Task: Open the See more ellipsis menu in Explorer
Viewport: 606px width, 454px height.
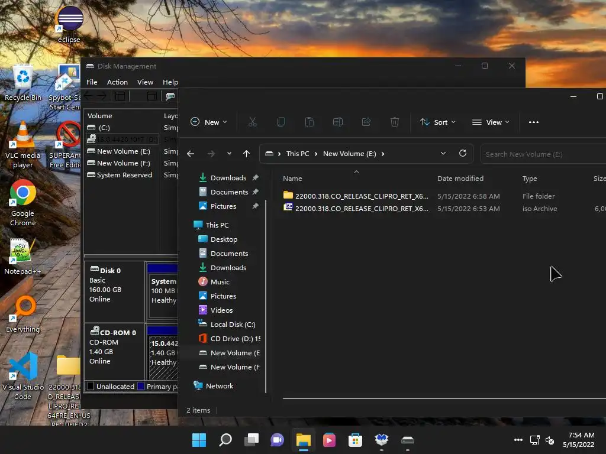Action: point(534,122)
